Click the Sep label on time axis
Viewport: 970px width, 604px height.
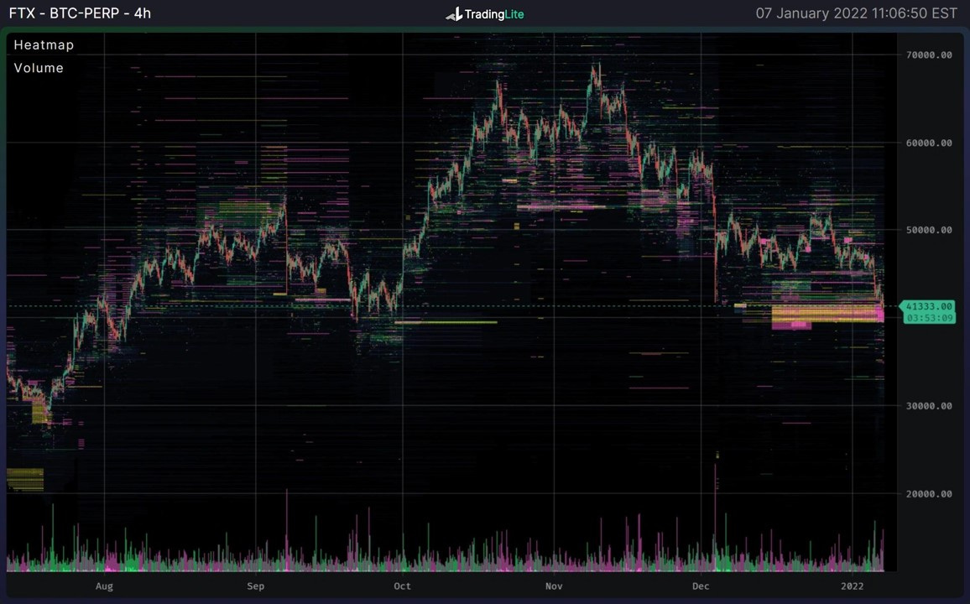[255, 586]
